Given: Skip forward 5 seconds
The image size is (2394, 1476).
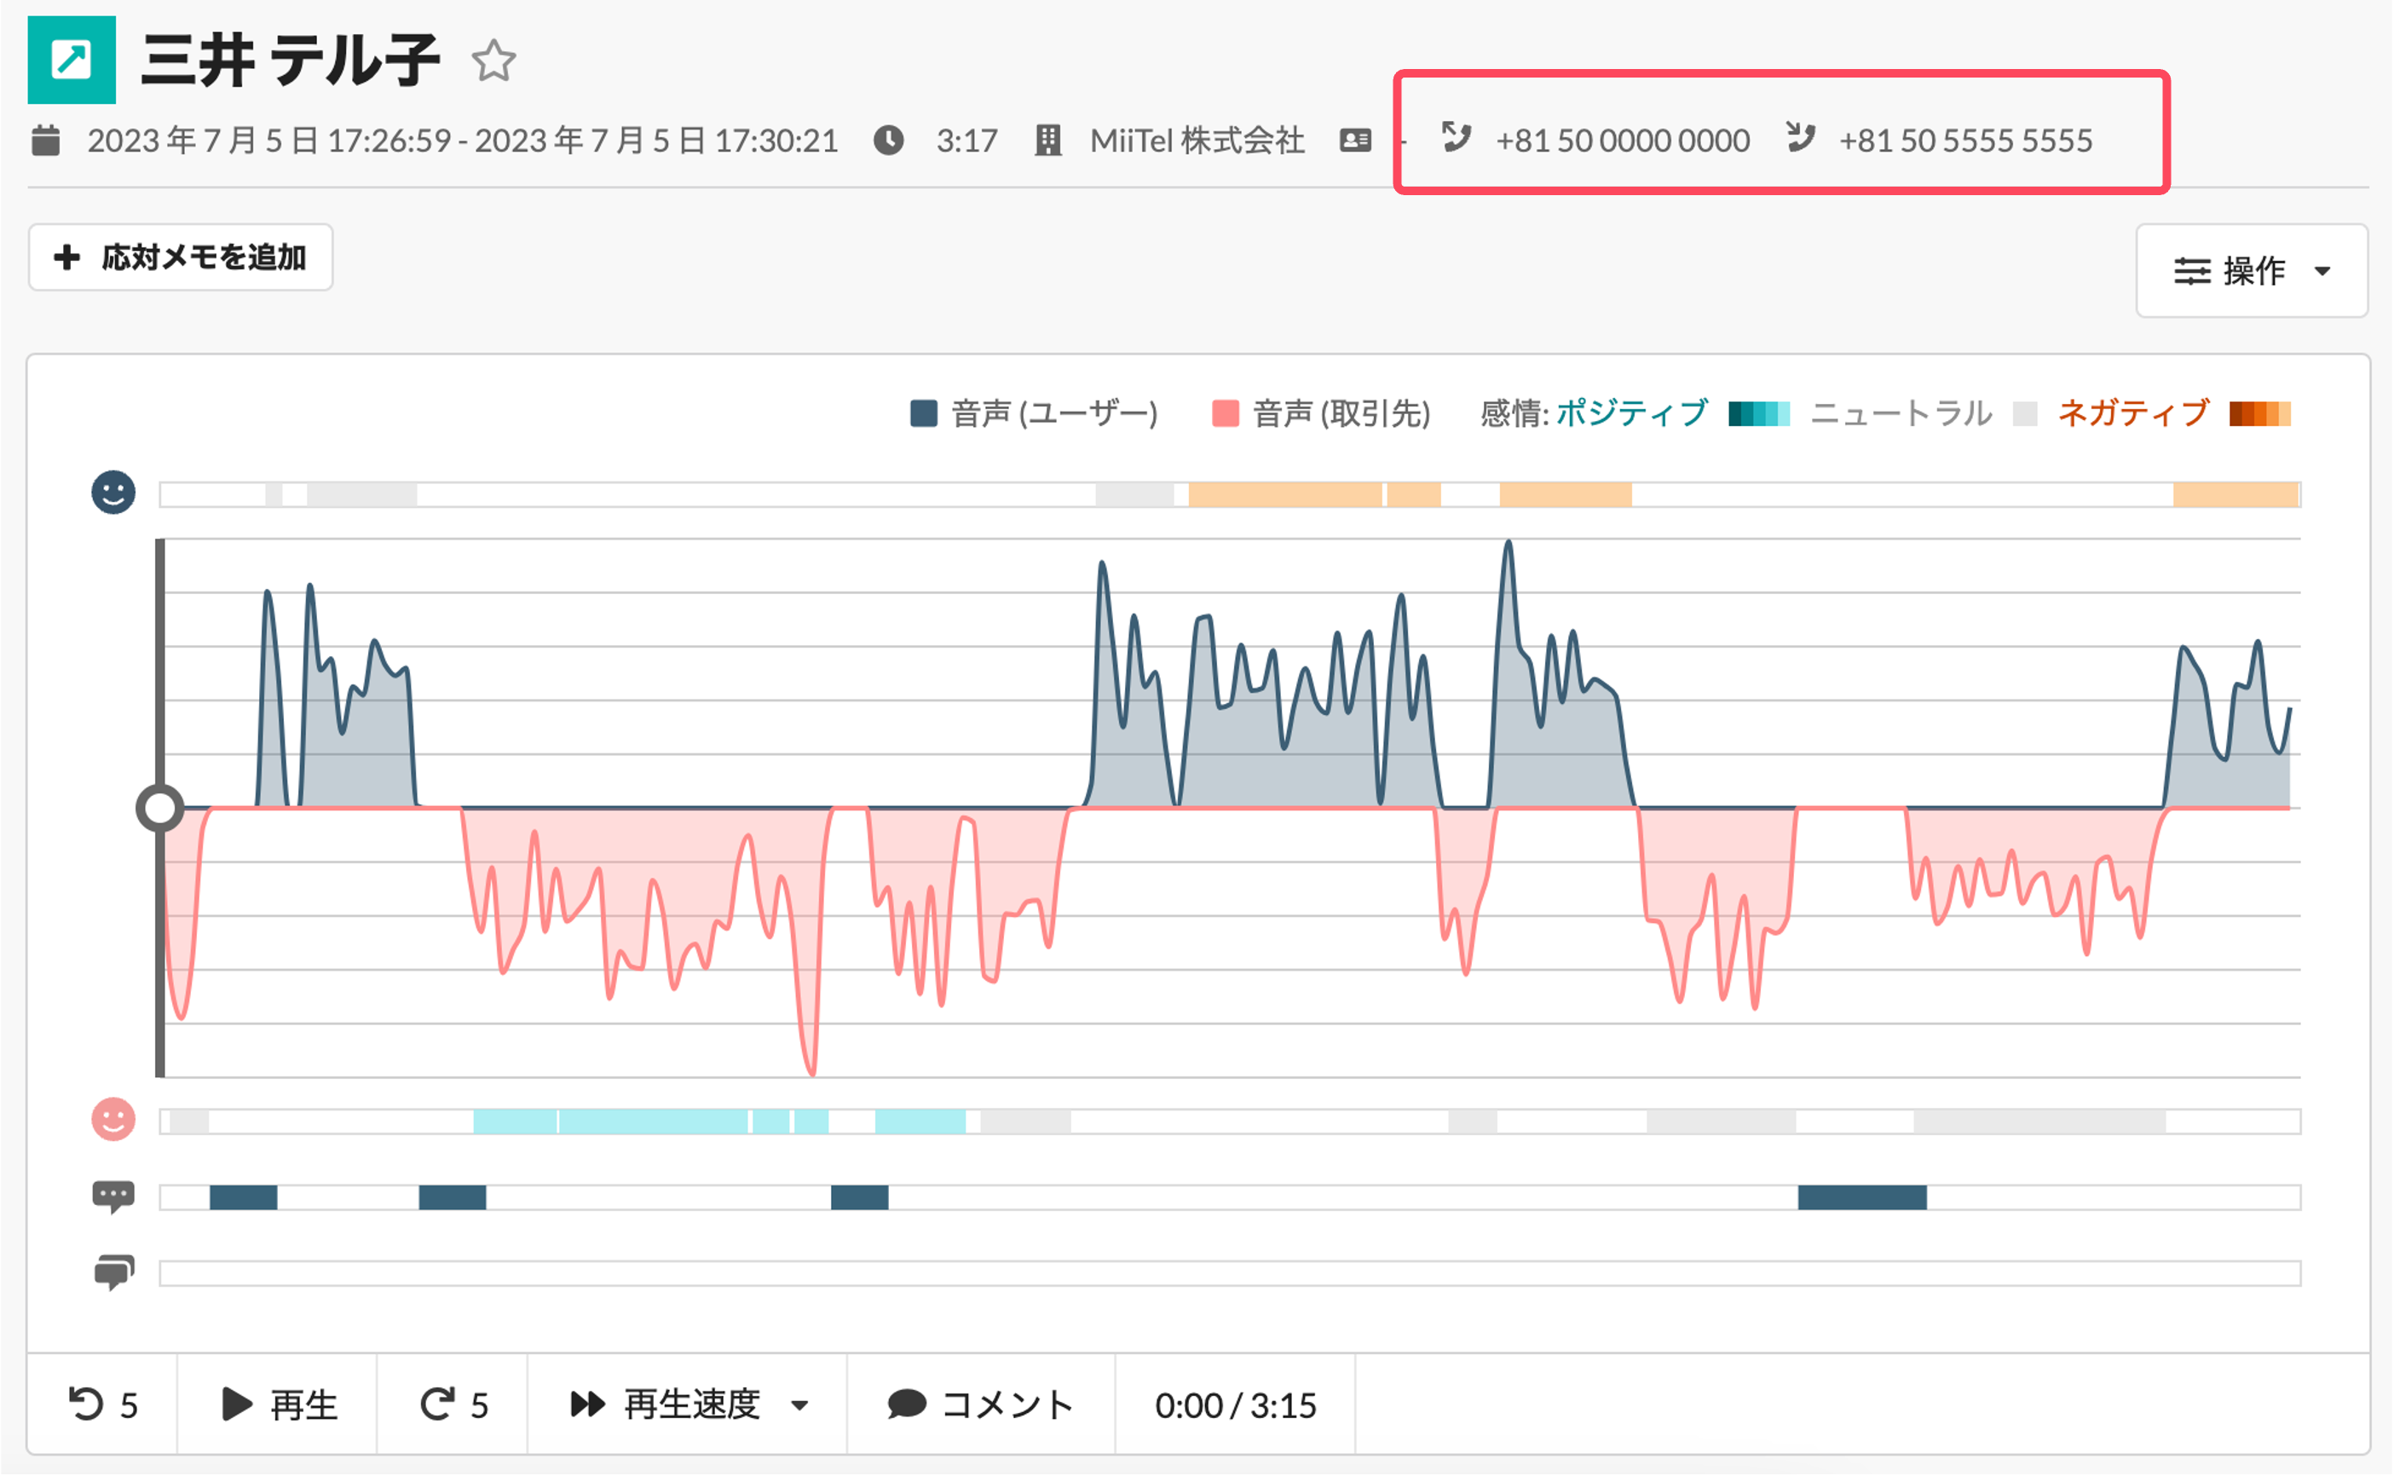Looking at the screenshot, I should tap(453, 1406).
